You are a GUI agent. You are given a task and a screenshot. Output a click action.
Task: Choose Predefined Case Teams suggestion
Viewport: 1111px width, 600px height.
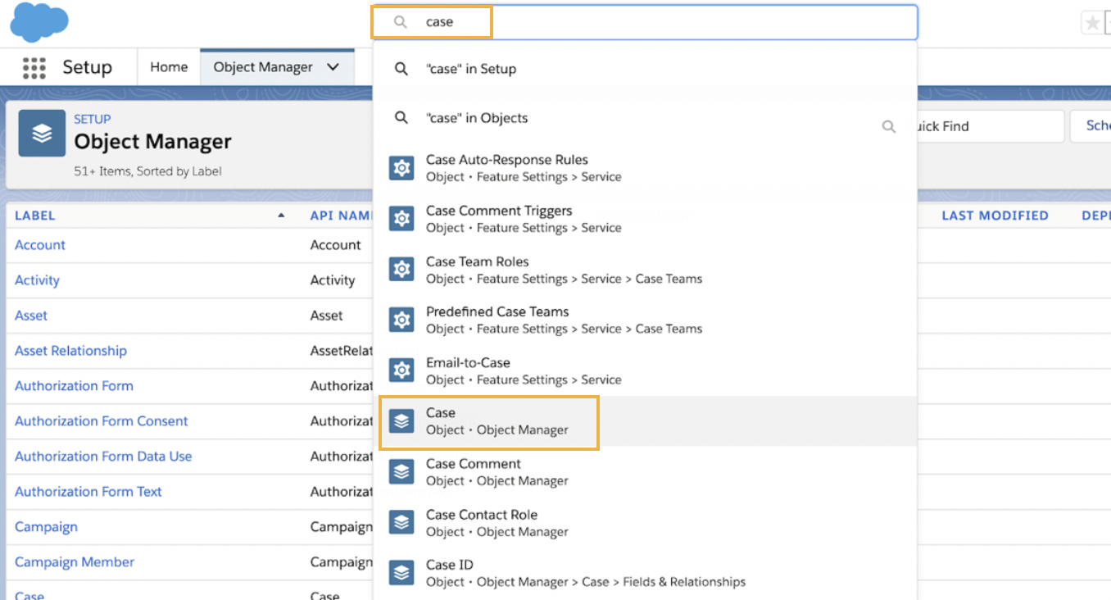(645, 320)
